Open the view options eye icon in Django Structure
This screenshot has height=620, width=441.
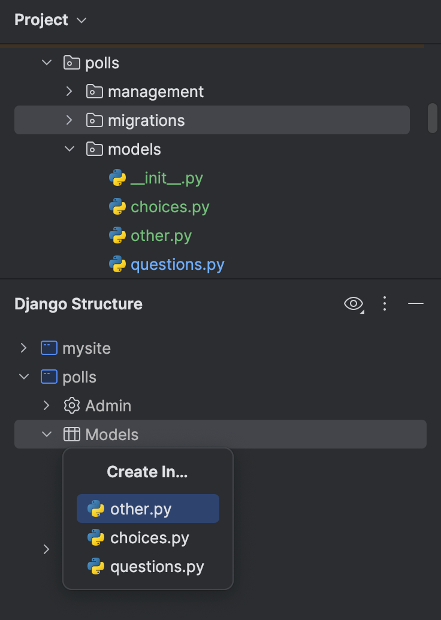tap(353, 304)
